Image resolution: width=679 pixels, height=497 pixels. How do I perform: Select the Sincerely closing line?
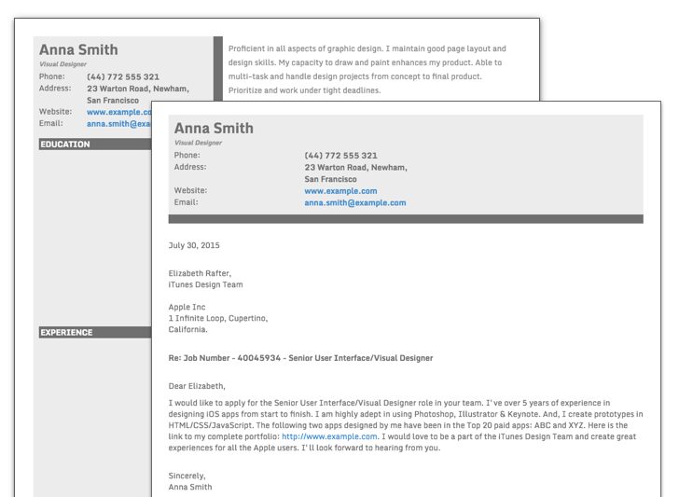coord(187,476)
